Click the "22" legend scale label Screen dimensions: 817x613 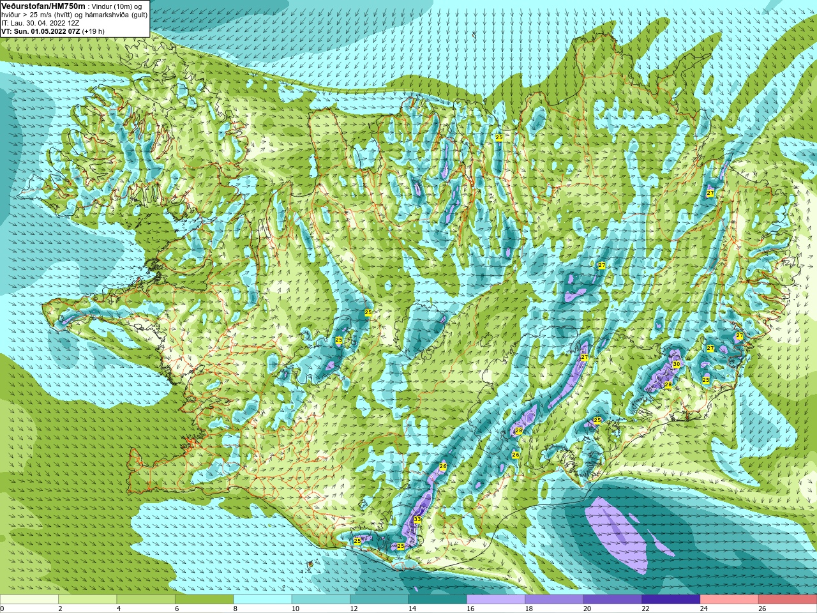[x=645, y=609]
